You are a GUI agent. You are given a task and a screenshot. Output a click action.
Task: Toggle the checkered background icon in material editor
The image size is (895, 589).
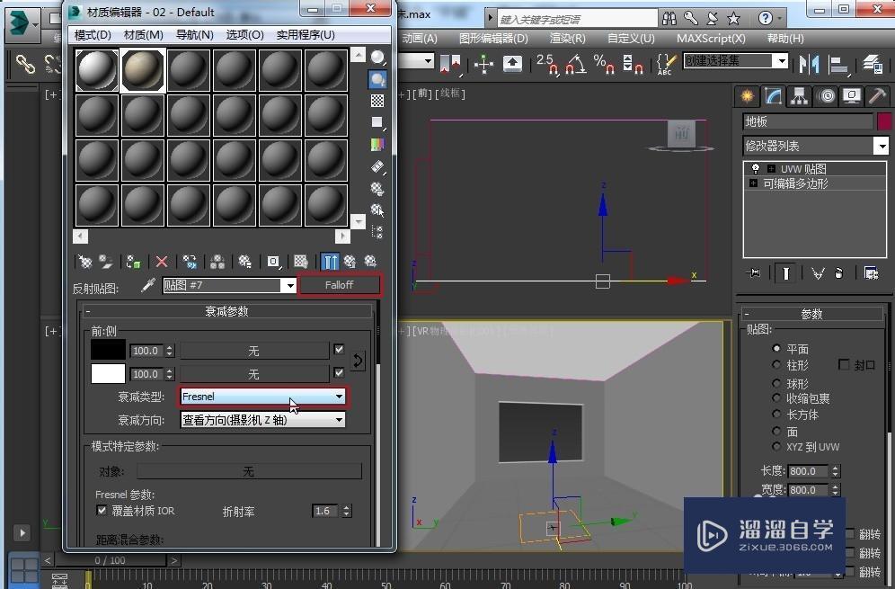click(x=377, y=102)
